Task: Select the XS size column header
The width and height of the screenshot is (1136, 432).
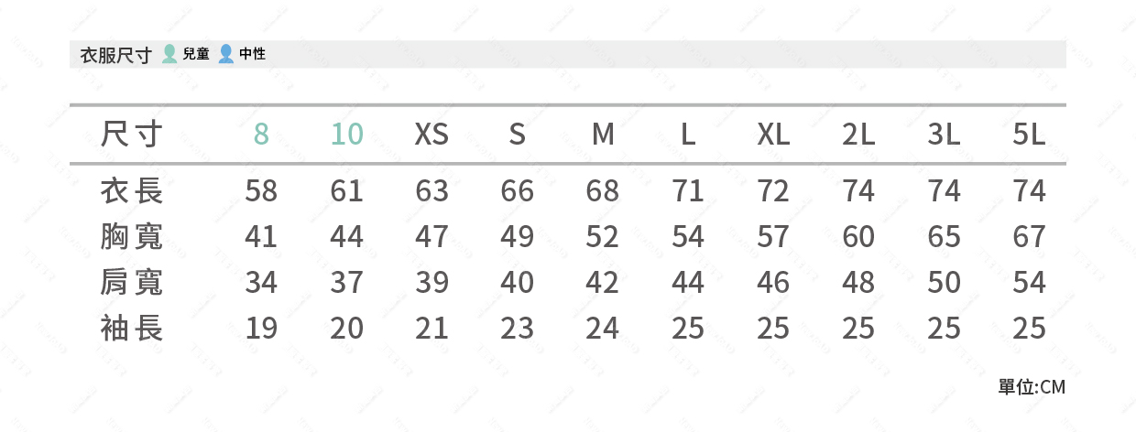Action: [431, 135]
